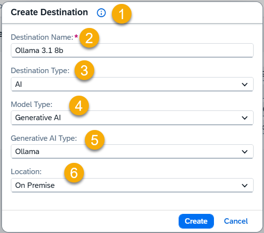Click the chevron arrow in Model Type field
Viewport: 264px width, 233px height.
244,118
